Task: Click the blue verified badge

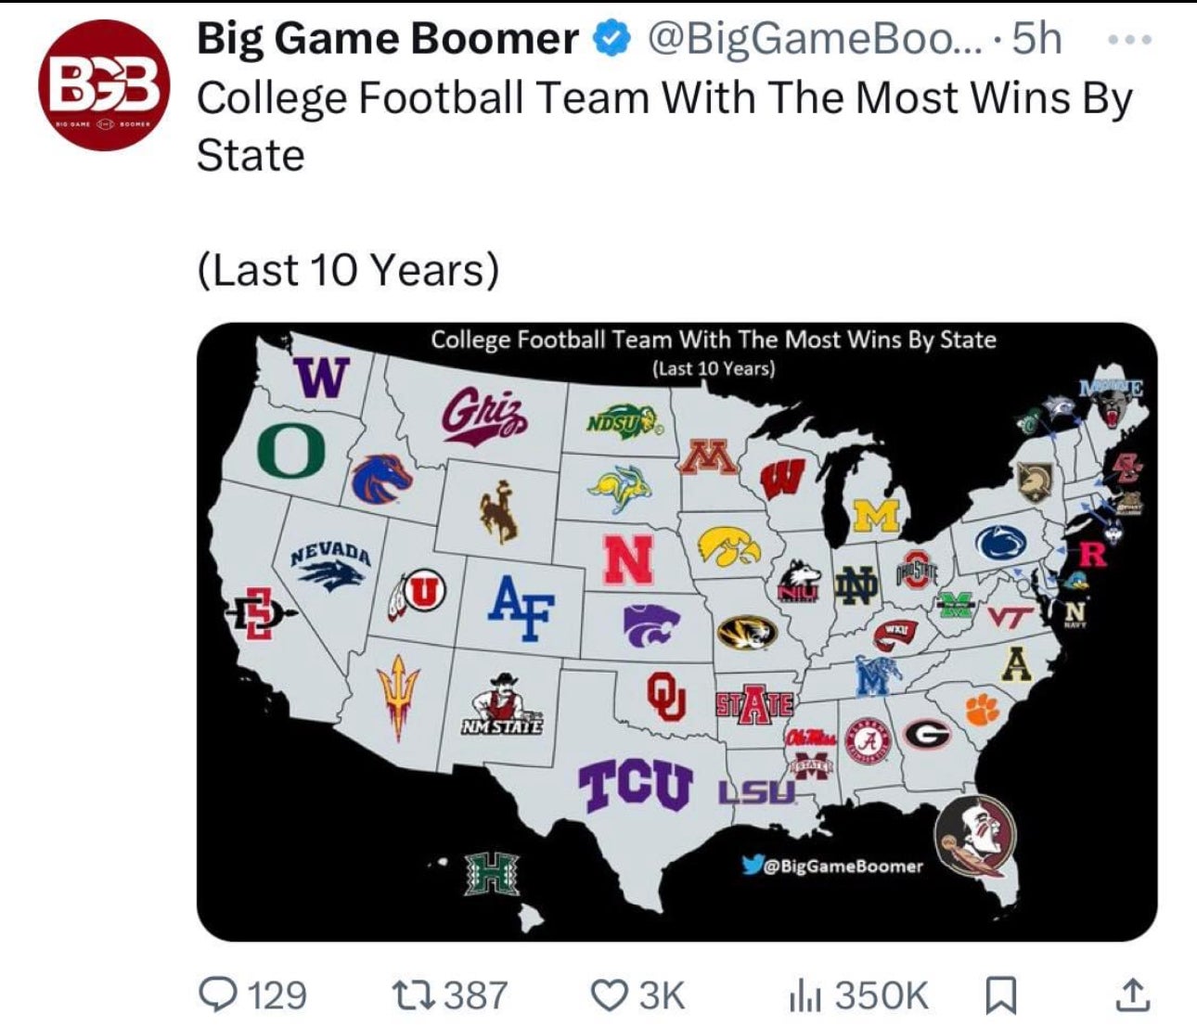Action: (611, 40)
